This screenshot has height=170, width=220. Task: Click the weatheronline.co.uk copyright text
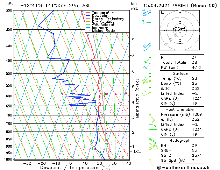(183, 168)
